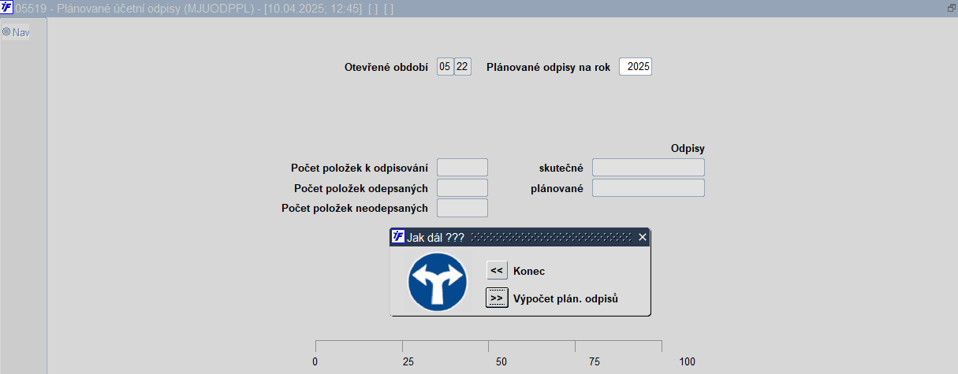Viewport: 958px width, 374px height.
Task: Click the plánované depreciation field
Action: [648, 187]
